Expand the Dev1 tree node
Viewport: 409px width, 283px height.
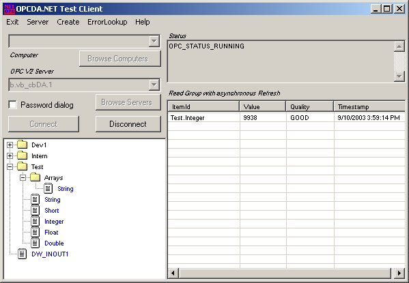pyautogui.click(x=10, y=145)
